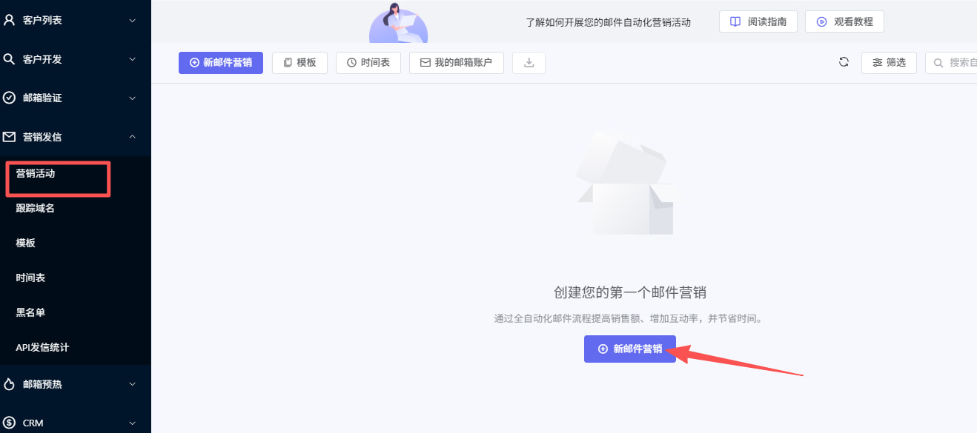The image size is (977, 433).
Task: Click the dollar icon beside CRM
Action: (10, 423)
